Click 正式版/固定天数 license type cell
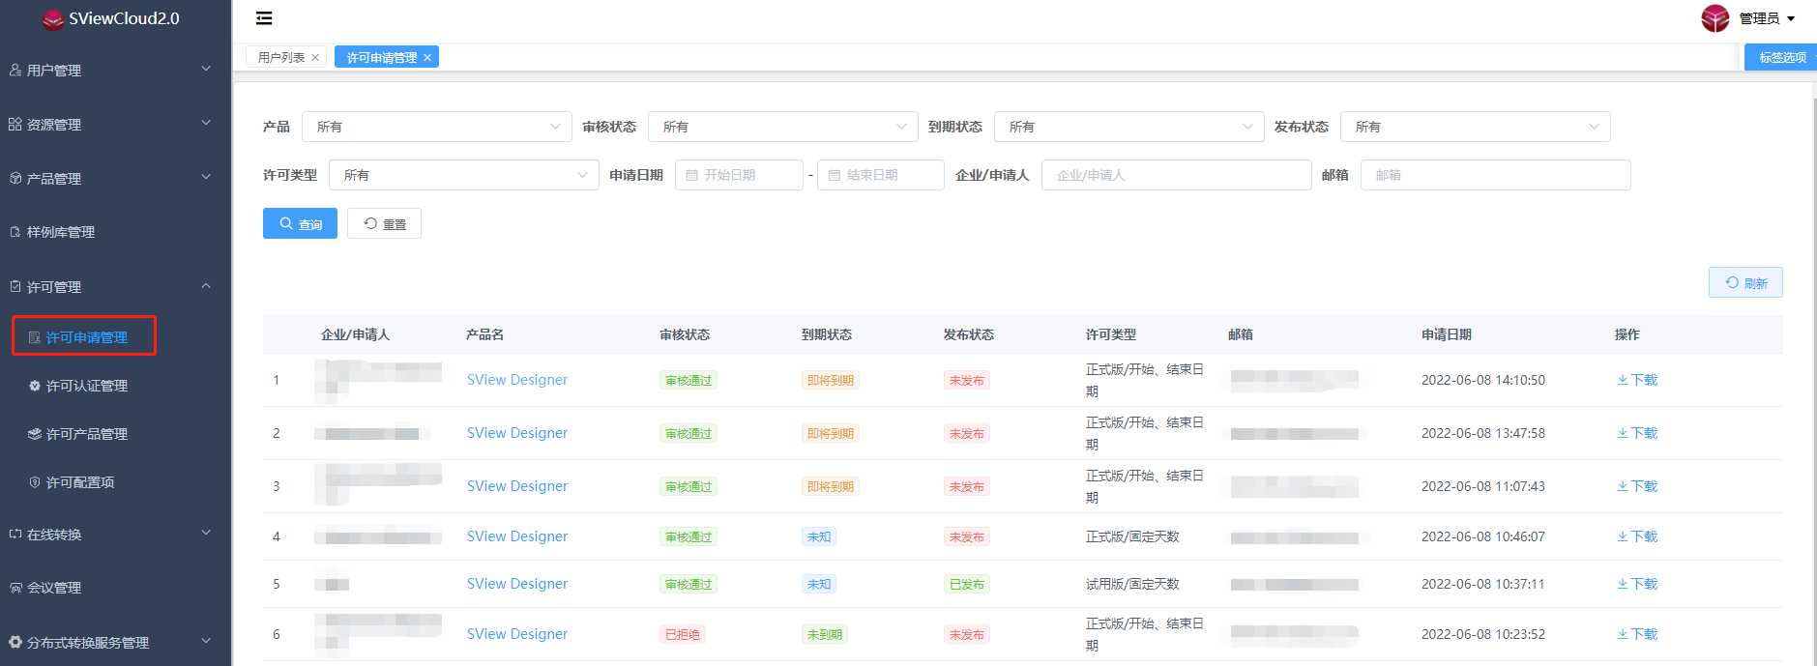This screenshot has height=666, width=1817. [1132, 536]
